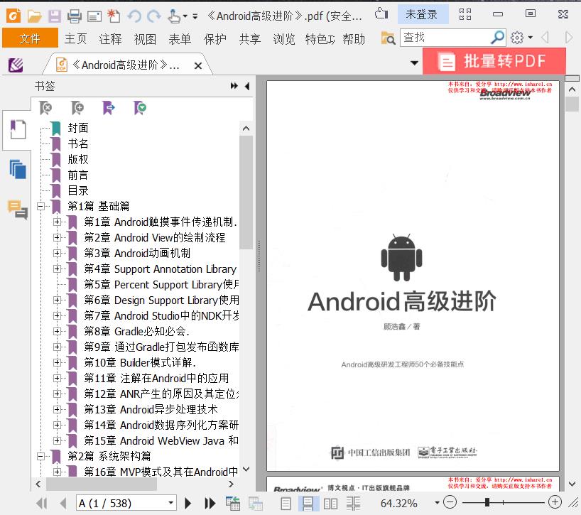Click bookmark panel vertical scrollbar thumb
581x515 pixels.
point(246,193)
